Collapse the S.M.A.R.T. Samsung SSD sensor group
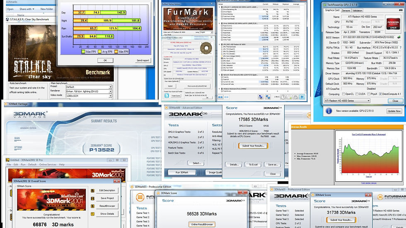This screenshot has width=406, height=228. pos(220,7)
